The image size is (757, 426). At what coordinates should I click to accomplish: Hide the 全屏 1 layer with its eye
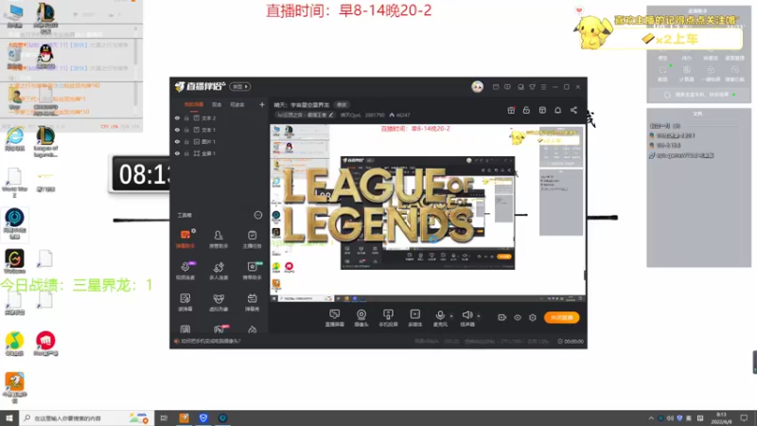tap(177, 153)
